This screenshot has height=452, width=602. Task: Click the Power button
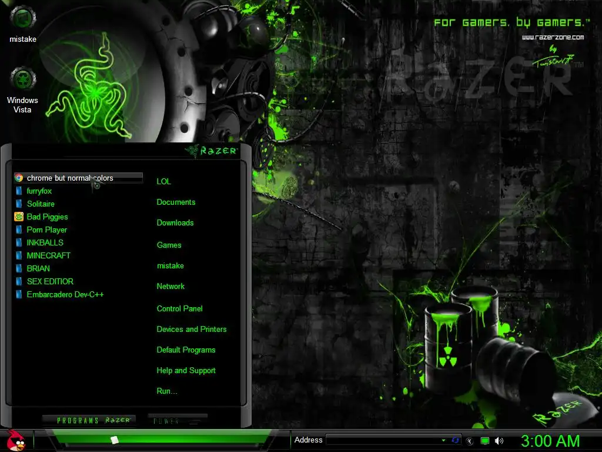point(178,420)
